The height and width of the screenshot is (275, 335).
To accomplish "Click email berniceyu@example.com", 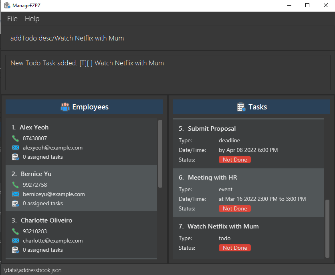I will point(54,194).
